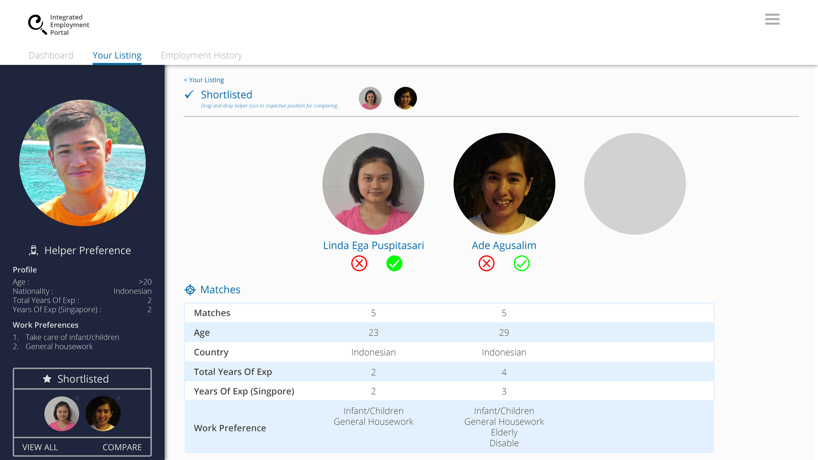Click 'General housework' in sidebar preferences
Image resolution: width=818 pixels, height=460 pixels.
59,346
